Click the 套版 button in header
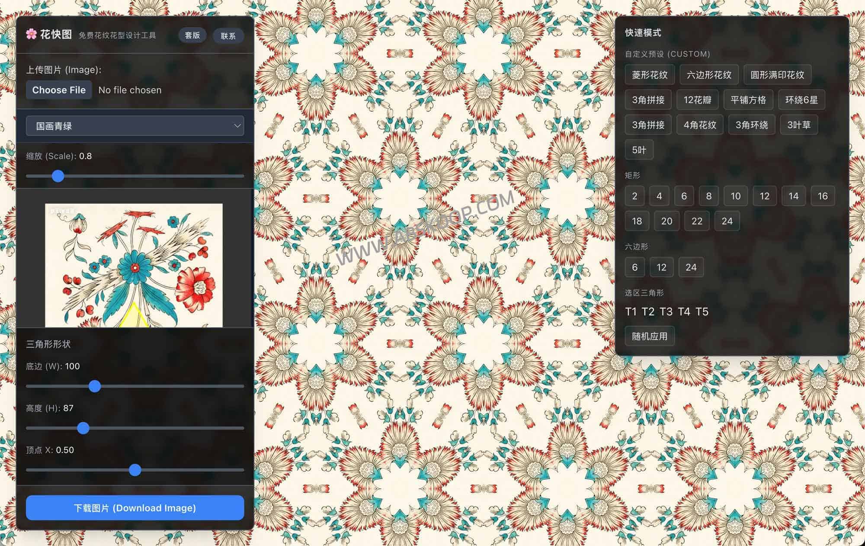The width and height of the screenshot is (865, 546). tap(192, 35)
